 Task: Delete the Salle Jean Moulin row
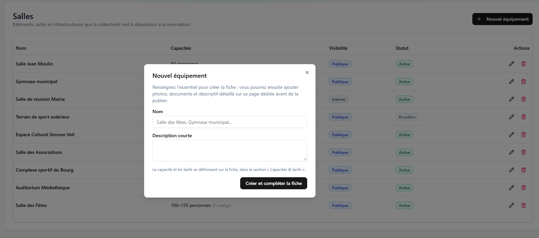point(524,64)
